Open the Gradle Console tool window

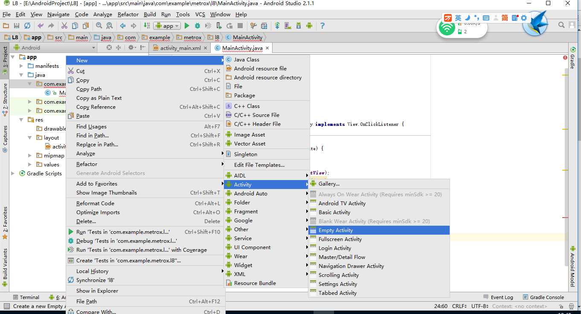[x=543, y=297]
